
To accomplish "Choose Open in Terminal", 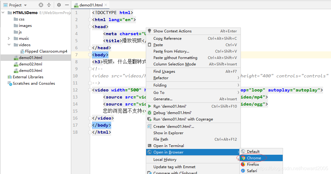I will point(193,146).
